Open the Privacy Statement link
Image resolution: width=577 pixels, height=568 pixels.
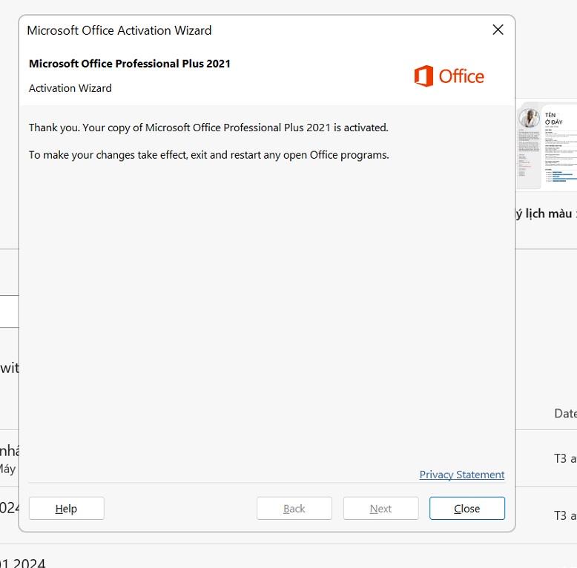462,475
